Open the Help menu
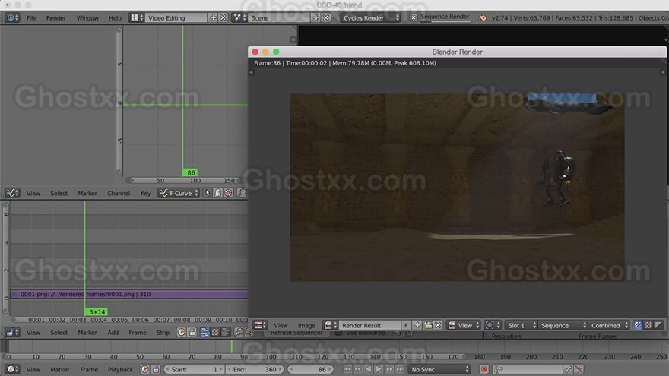Viewport: 669px width, 376px height. [115, 18]
